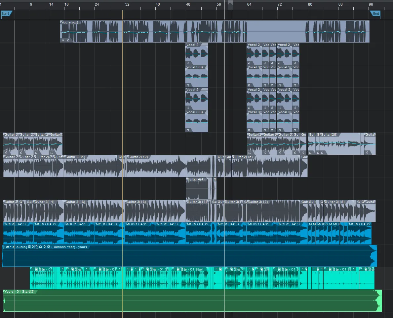Click FX icon on bottom-row Vocal 3(3) clip at bar 48
This screenshot has height=318, width=393.
point(188,130)
